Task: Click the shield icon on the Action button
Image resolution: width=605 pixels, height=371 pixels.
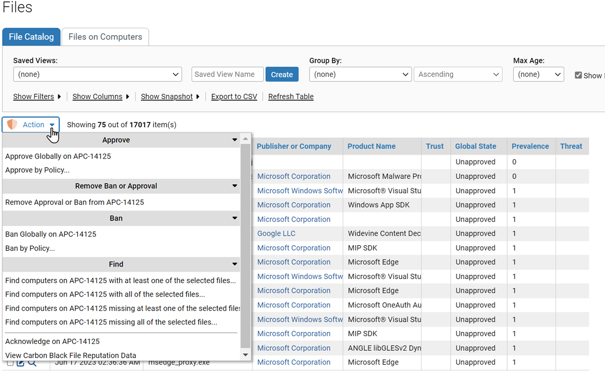Action: (13, 124)
